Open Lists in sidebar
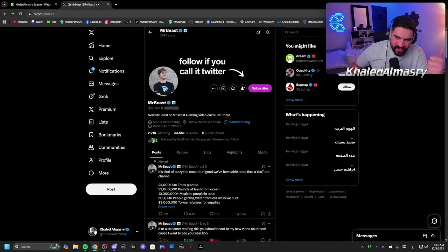 click(98, 122)
